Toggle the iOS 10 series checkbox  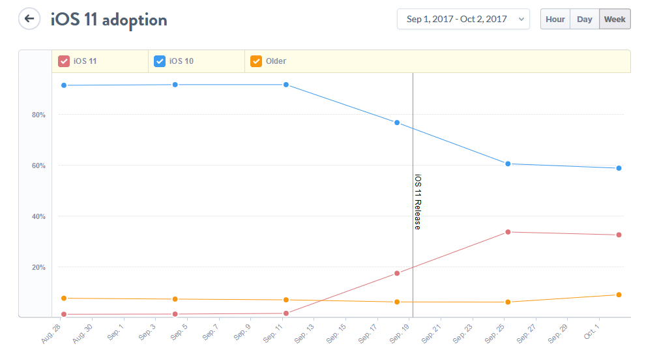point(160,61)
